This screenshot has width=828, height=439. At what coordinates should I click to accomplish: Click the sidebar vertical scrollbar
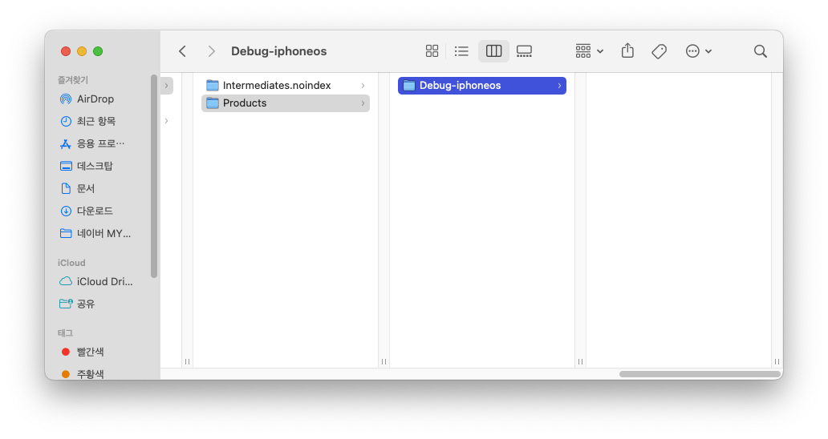click(x=154, y=176)
